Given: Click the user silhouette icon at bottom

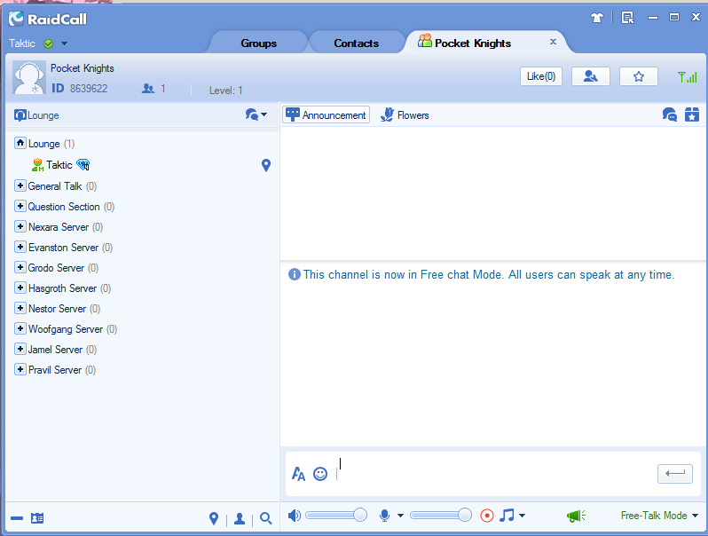Looking at the screenshot, I should coord(240,519).
